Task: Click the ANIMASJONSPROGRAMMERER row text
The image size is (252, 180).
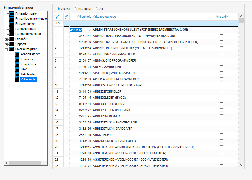Action: [x=114, y=60]
